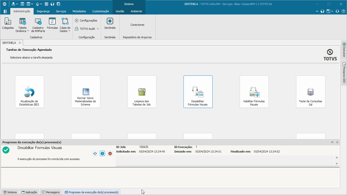
Task: Open Configurações gear option
Action: coord(86,20)
